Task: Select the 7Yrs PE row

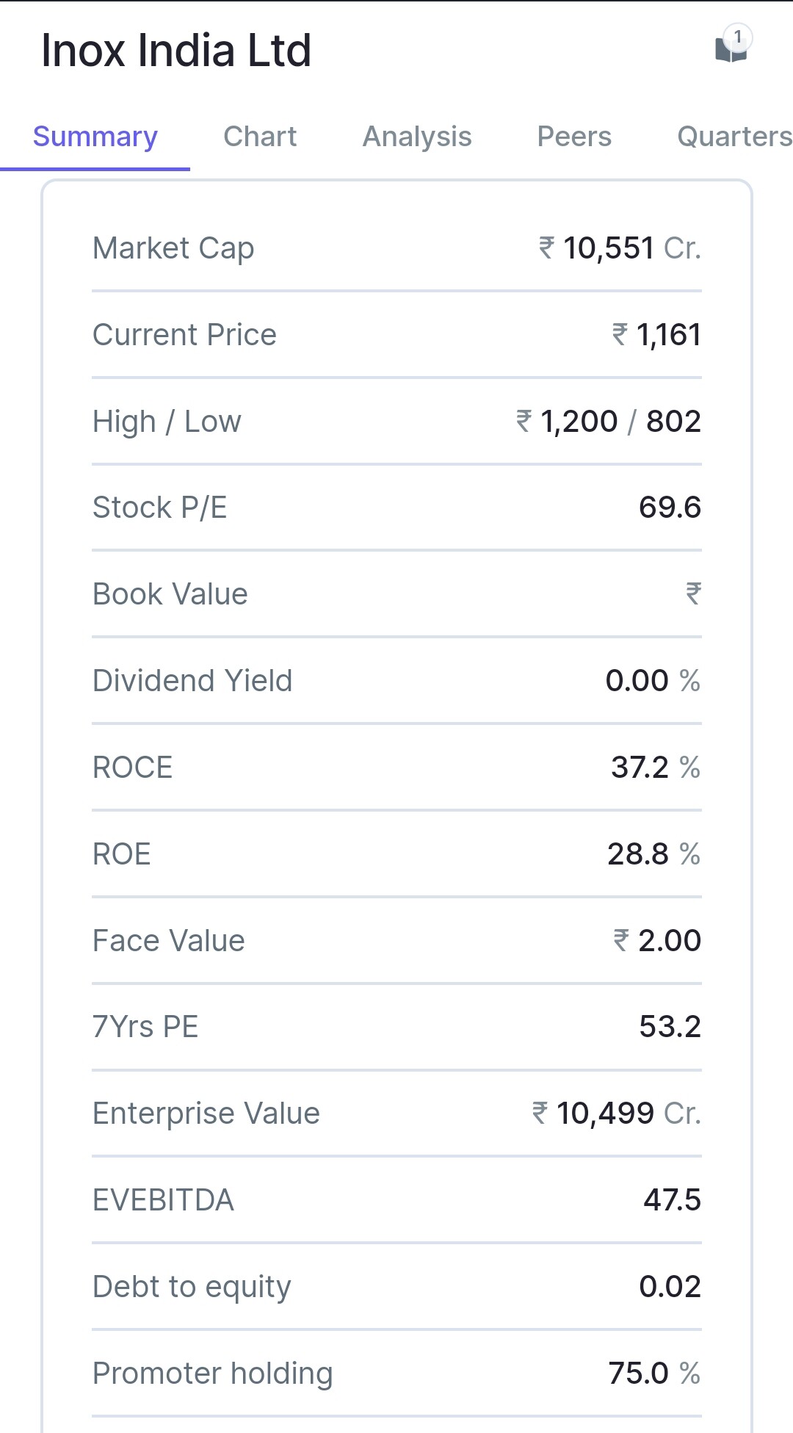Action: tap(396, 1027)
